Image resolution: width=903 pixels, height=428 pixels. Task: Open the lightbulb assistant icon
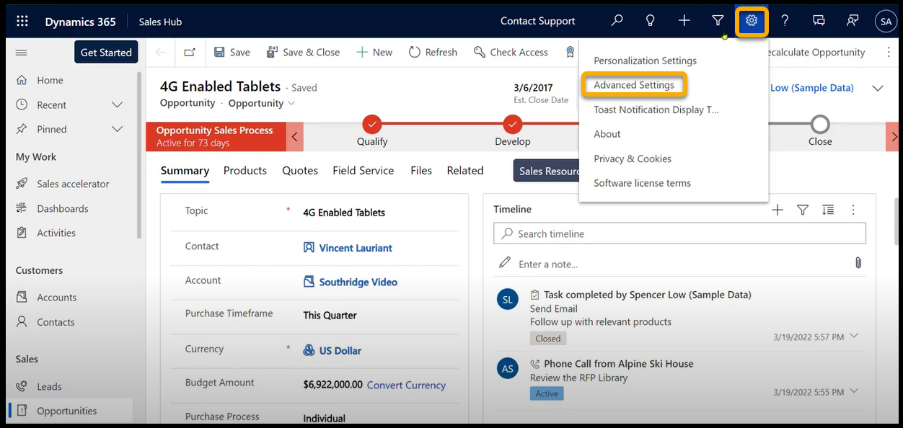651,21
